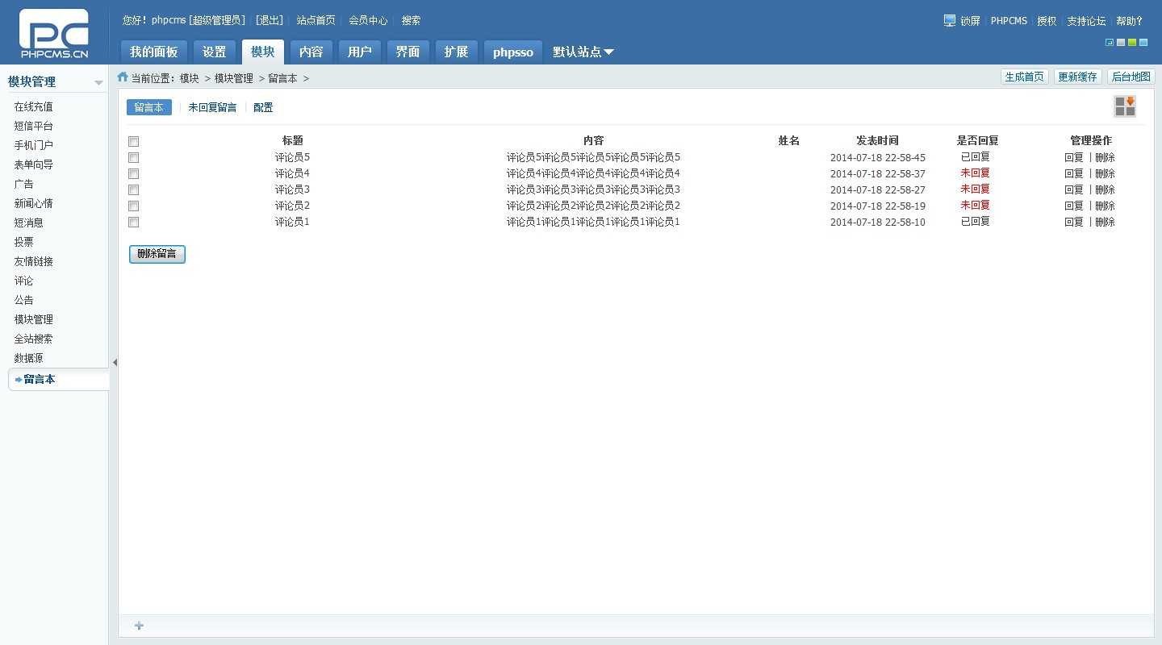1162x645 pixels.
Task: Check the box for 评论员2 row
Action: point(134,206)
